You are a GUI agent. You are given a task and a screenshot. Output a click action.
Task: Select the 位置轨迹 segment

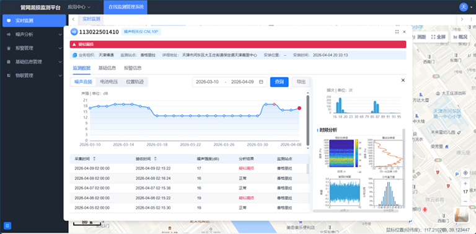[134, 82]
